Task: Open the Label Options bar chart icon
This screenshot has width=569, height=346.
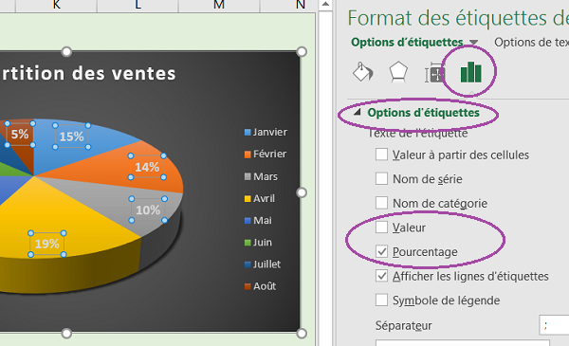Action: pyautogui.click(x=470, y=71)
